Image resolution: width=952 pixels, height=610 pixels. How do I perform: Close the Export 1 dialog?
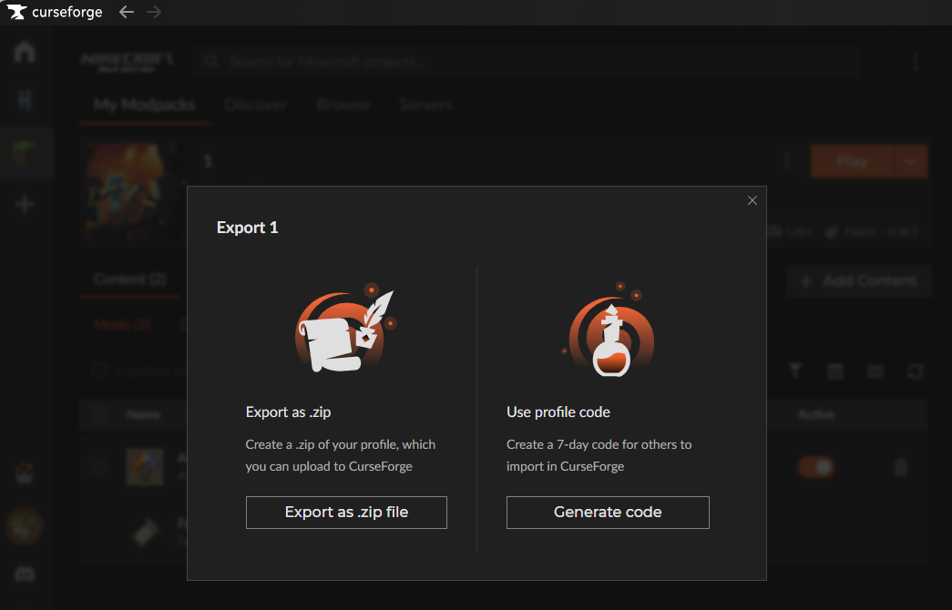tap(752, 201)
